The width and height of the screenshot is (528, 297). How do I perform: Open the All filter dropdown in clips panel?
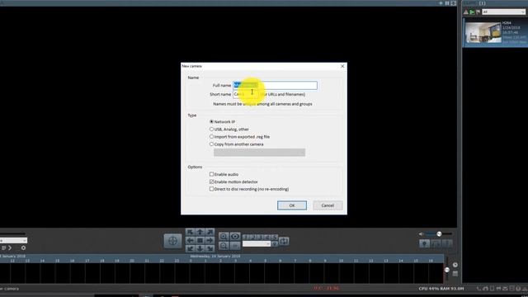(x=503, y=12)
